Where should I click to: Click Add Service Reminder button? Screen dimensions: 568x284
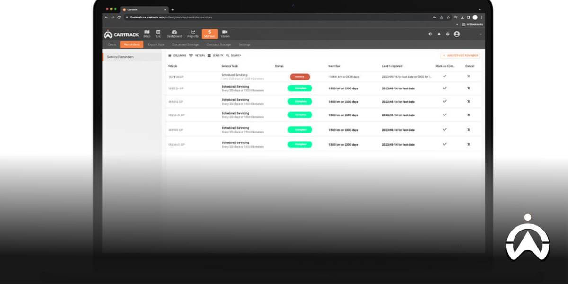click(x=460, y=55)
